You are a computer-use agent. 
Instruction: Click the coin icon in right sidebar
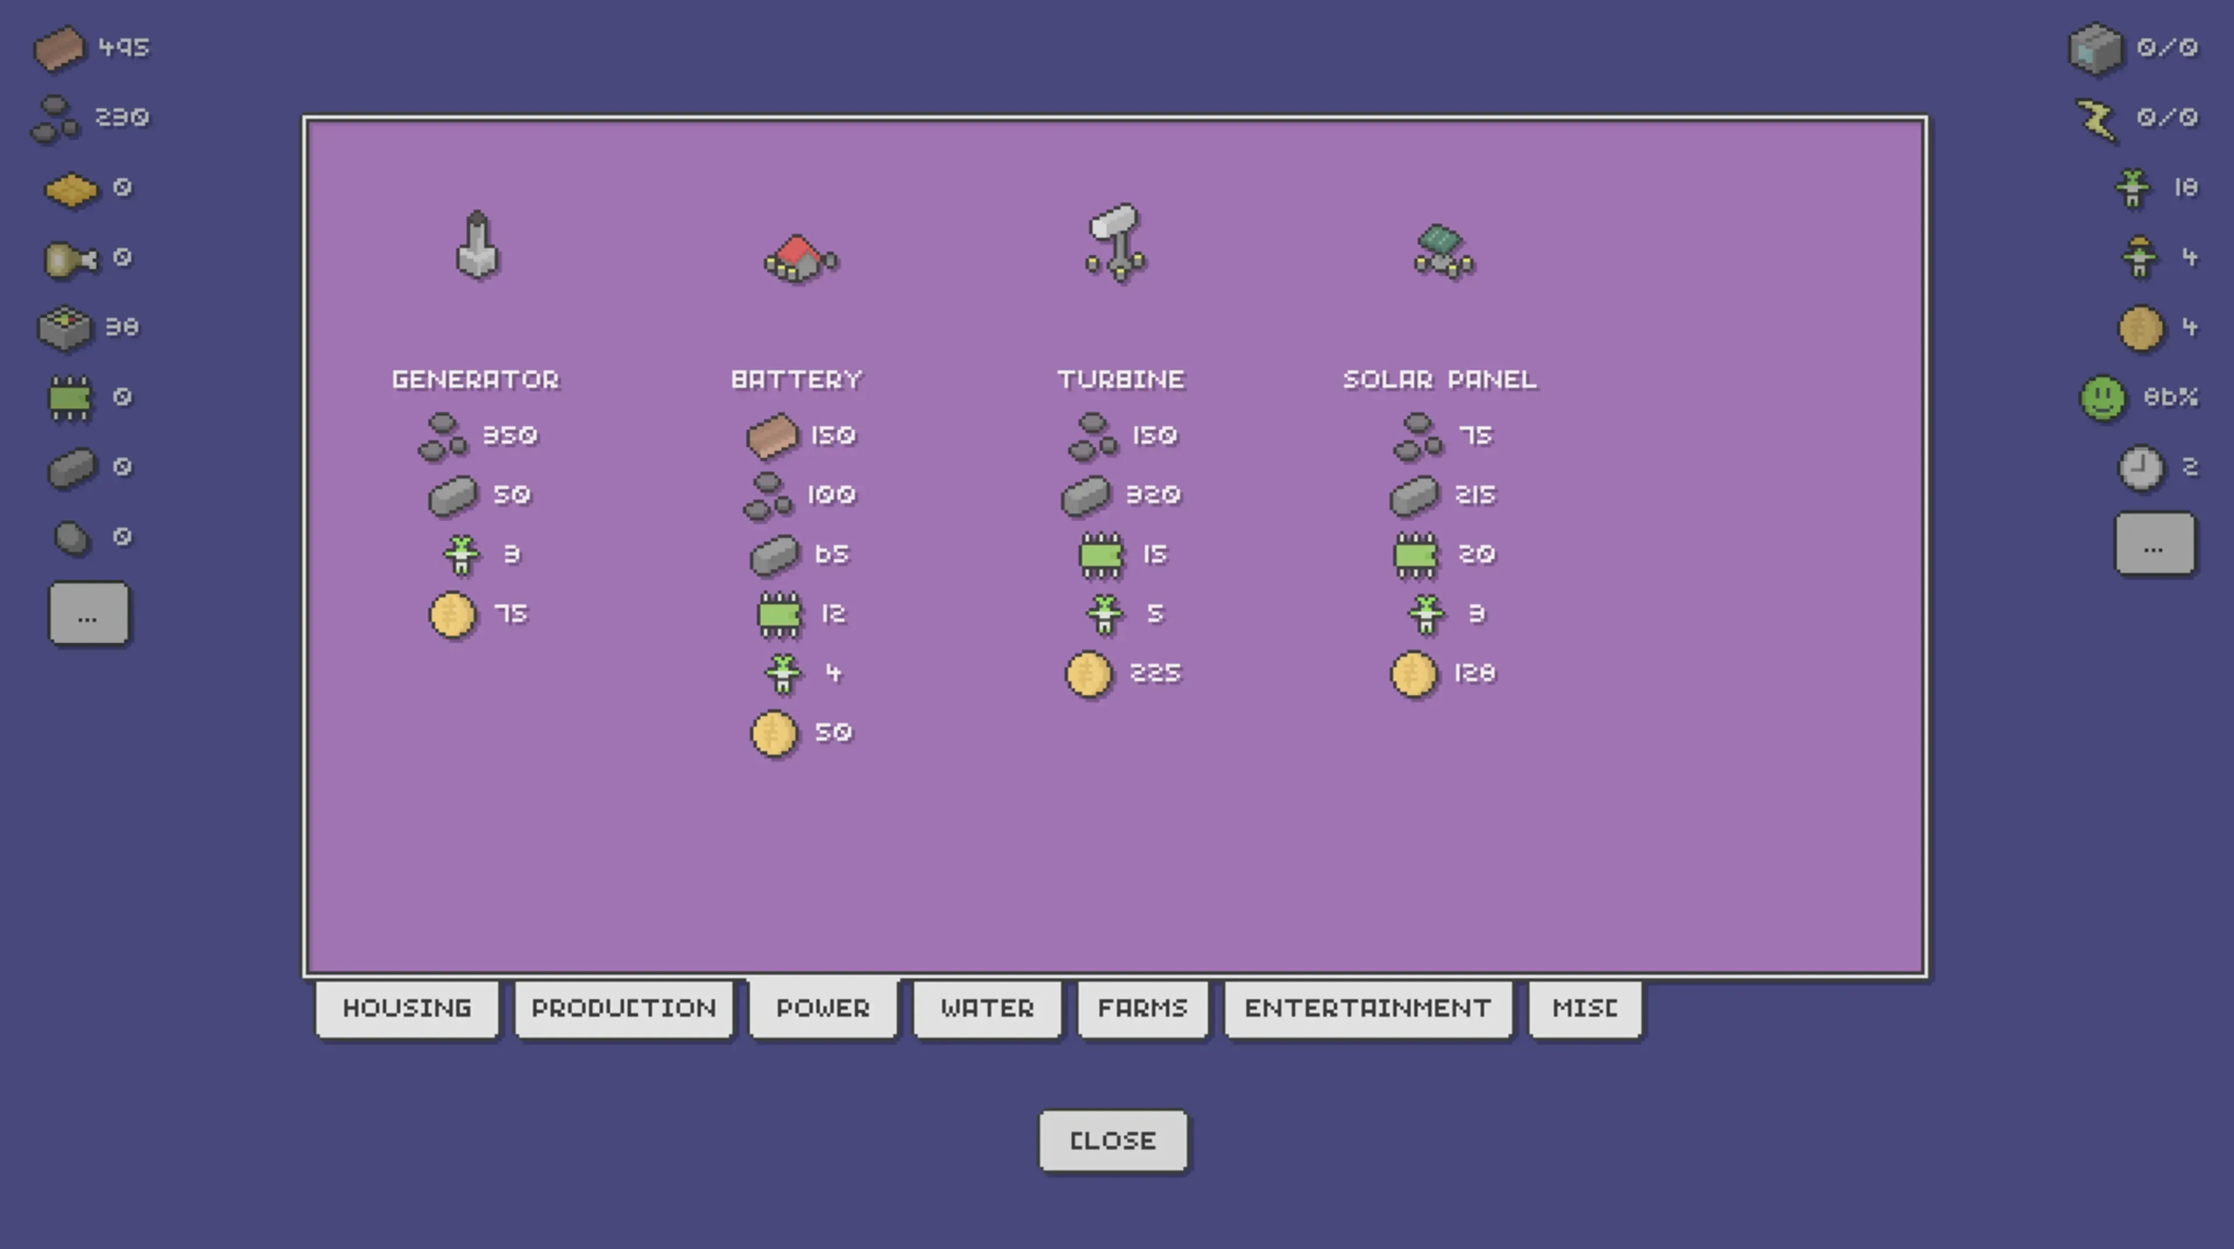2140,329
